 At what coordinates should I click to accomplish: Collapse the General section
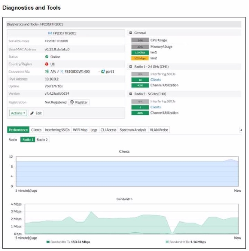coord(131,33)
